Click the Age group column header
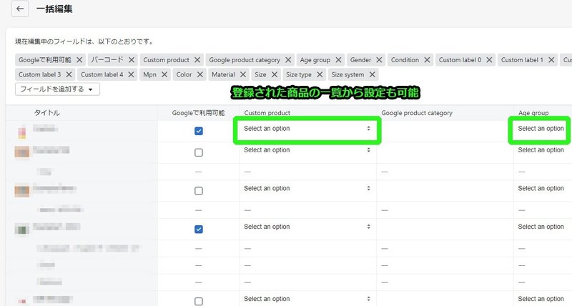The height and width of the screenshot is (306, 572). (x=533, y=113)
